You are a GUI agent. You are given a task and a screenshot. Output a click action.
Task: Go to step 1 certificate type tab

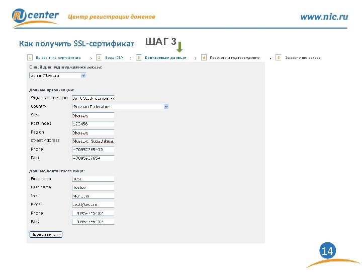coord(58,57)
